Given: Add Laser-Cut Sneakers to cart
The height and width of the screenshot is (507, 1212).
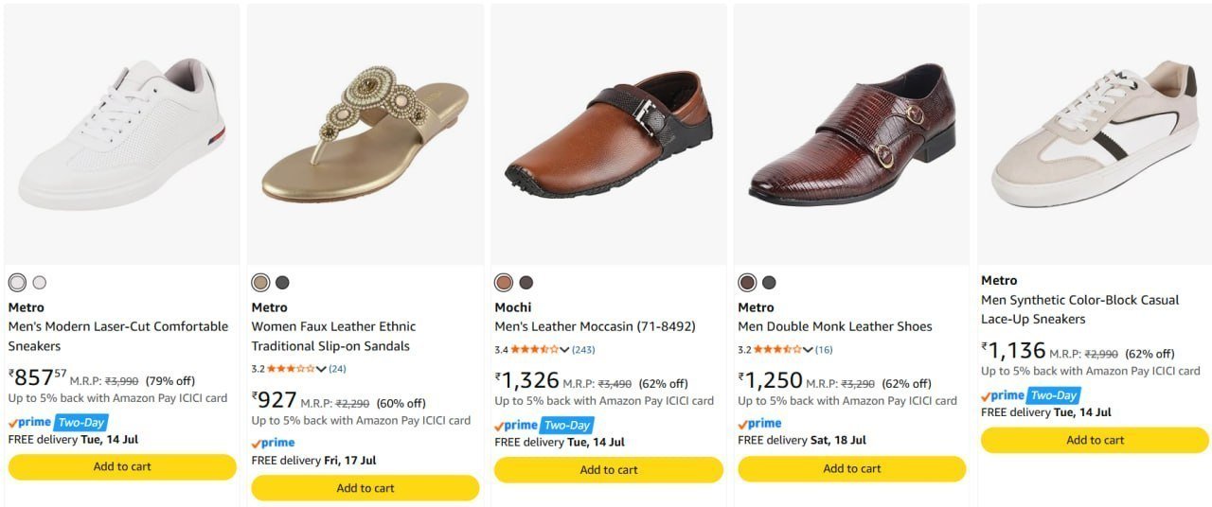Looking at the screenshot, I should click(x=122, y=466).
